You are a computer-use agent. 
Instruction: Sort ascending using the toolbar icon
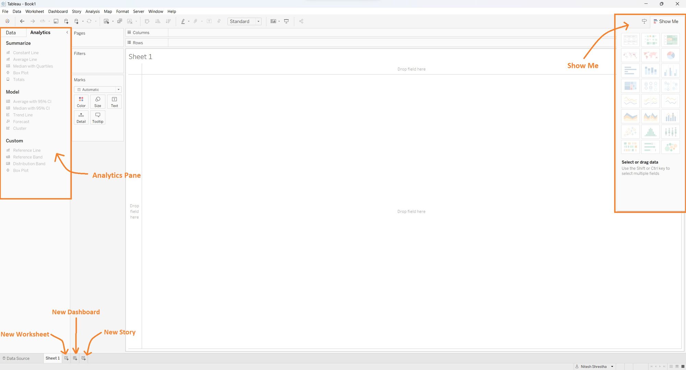pyautogui.click(x=158, y=21)
